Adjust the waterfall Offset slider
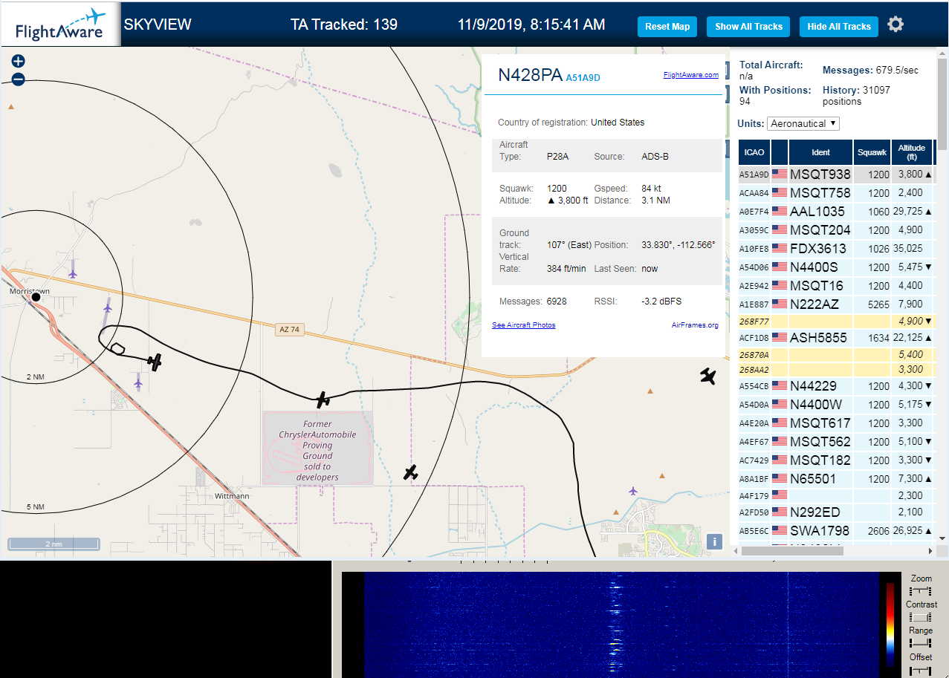This screenshot has height=678, width=949. tap(921, 670)
